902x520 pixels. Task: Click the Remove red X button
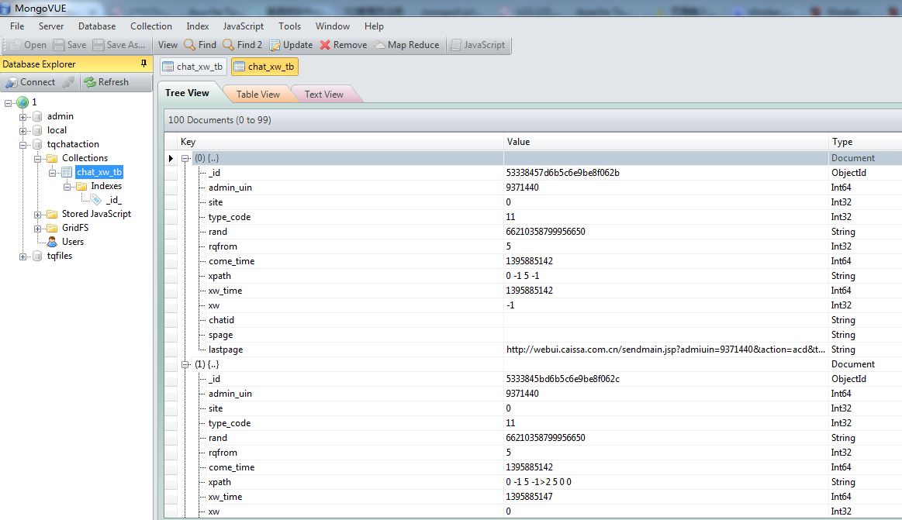click(344, 45)
